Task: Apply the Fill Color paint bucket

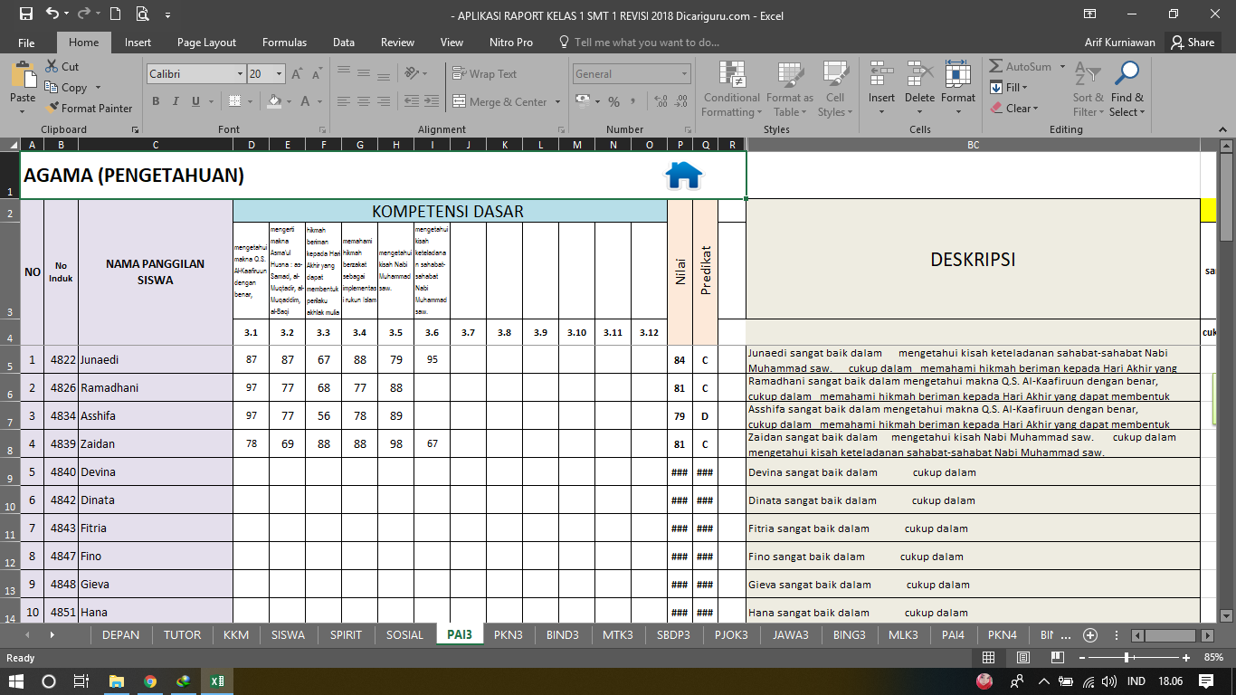Action: coord(274,101)
